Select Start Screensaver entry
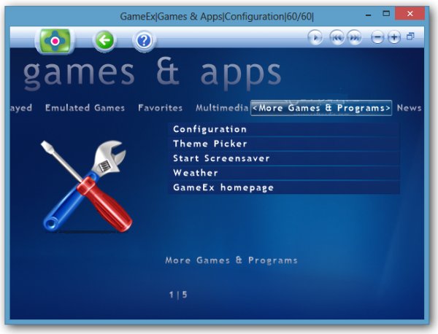Viewport: 438px width, 334px height. coord(283,158)
